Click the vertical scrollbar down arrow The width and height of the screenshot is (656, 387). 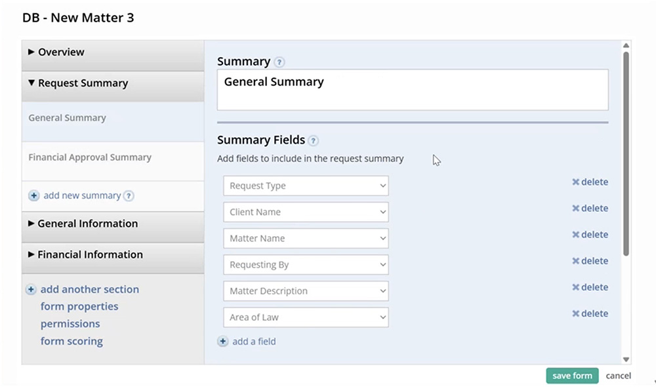[x=626, y=359]
